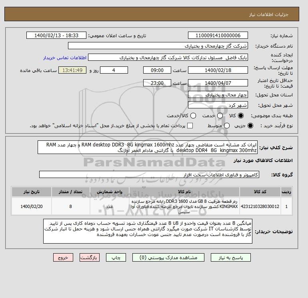Click the نام کالا column header
Viewport: 308px width, 298px height.
point(184,192)
